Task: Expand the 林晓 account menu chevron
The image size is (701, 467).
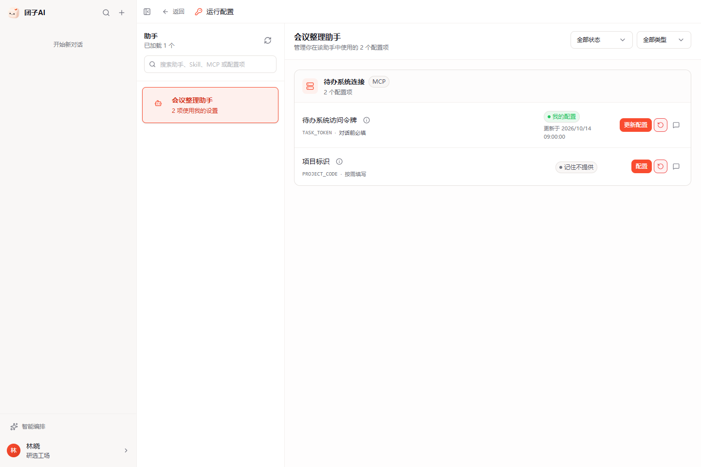Action: (126, 450)
